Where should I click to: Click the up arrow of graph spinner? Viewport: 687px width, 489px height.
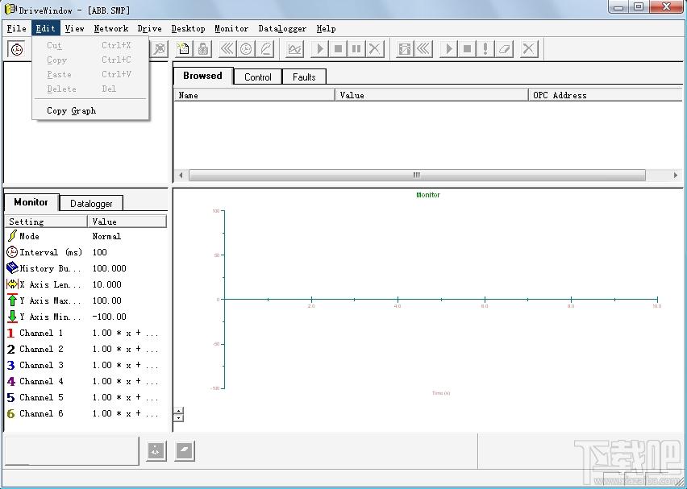(178, 411)
